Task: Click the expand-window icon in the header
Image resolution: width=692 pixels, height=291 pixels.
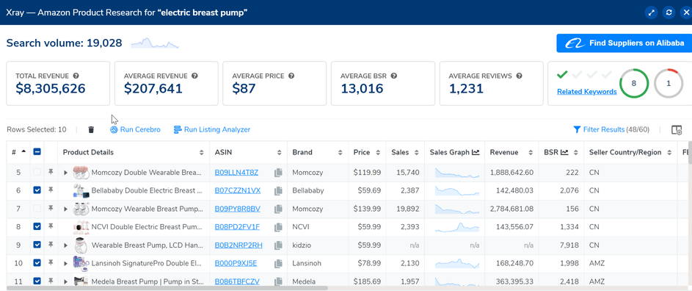Action: (x=652, y=12)
